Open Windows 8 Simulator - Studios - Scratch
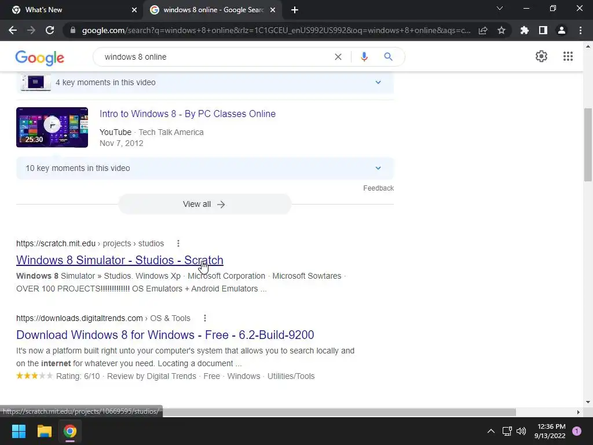The image size is (593, 445). pos(119,260)
